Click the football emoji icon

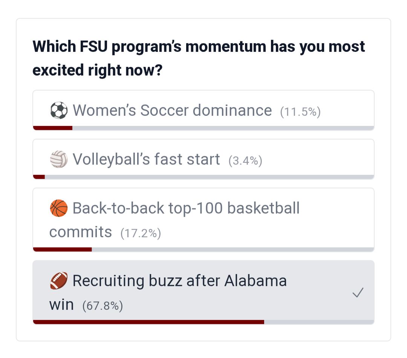point(59,281)
